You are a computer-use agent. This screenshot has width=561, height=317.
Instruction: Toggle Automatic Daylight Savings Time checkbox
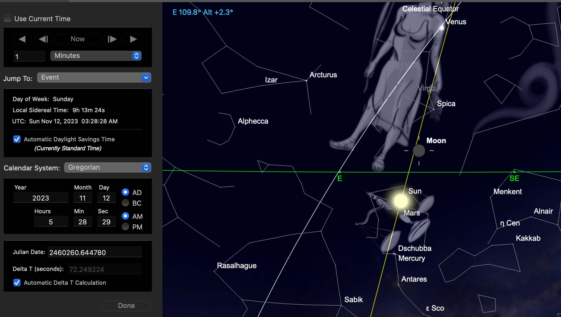pyautogui.click(x=17, y=139)
